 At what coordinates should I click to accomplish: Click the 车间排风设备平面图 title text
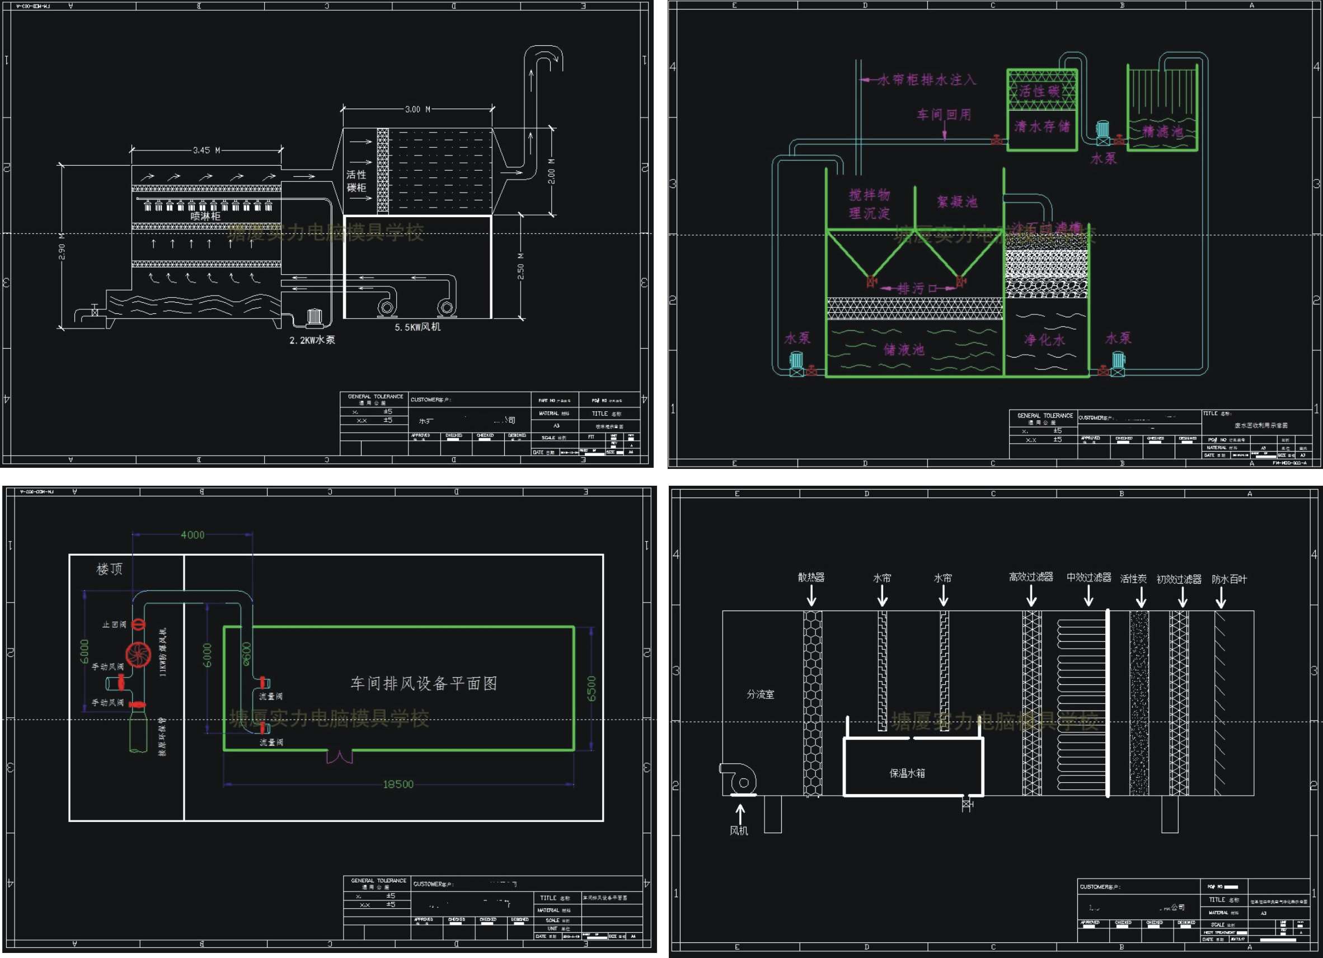coord(424,683)
